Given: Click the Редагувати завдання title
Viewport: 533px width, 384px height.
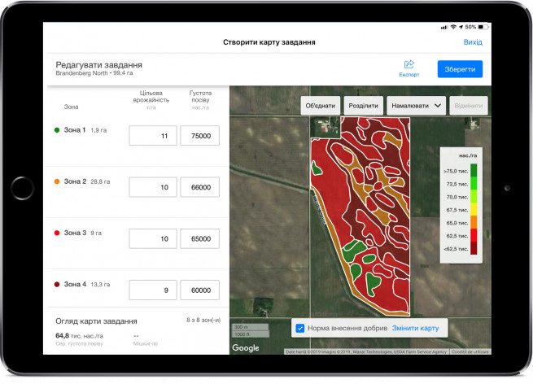Looking at the screenshot, I should pyautogui.click(x=99, y=64).
